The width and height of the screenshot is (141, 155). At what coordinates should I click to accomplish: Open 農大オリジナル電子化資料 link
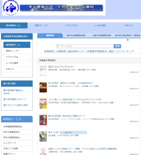[16, 105]
